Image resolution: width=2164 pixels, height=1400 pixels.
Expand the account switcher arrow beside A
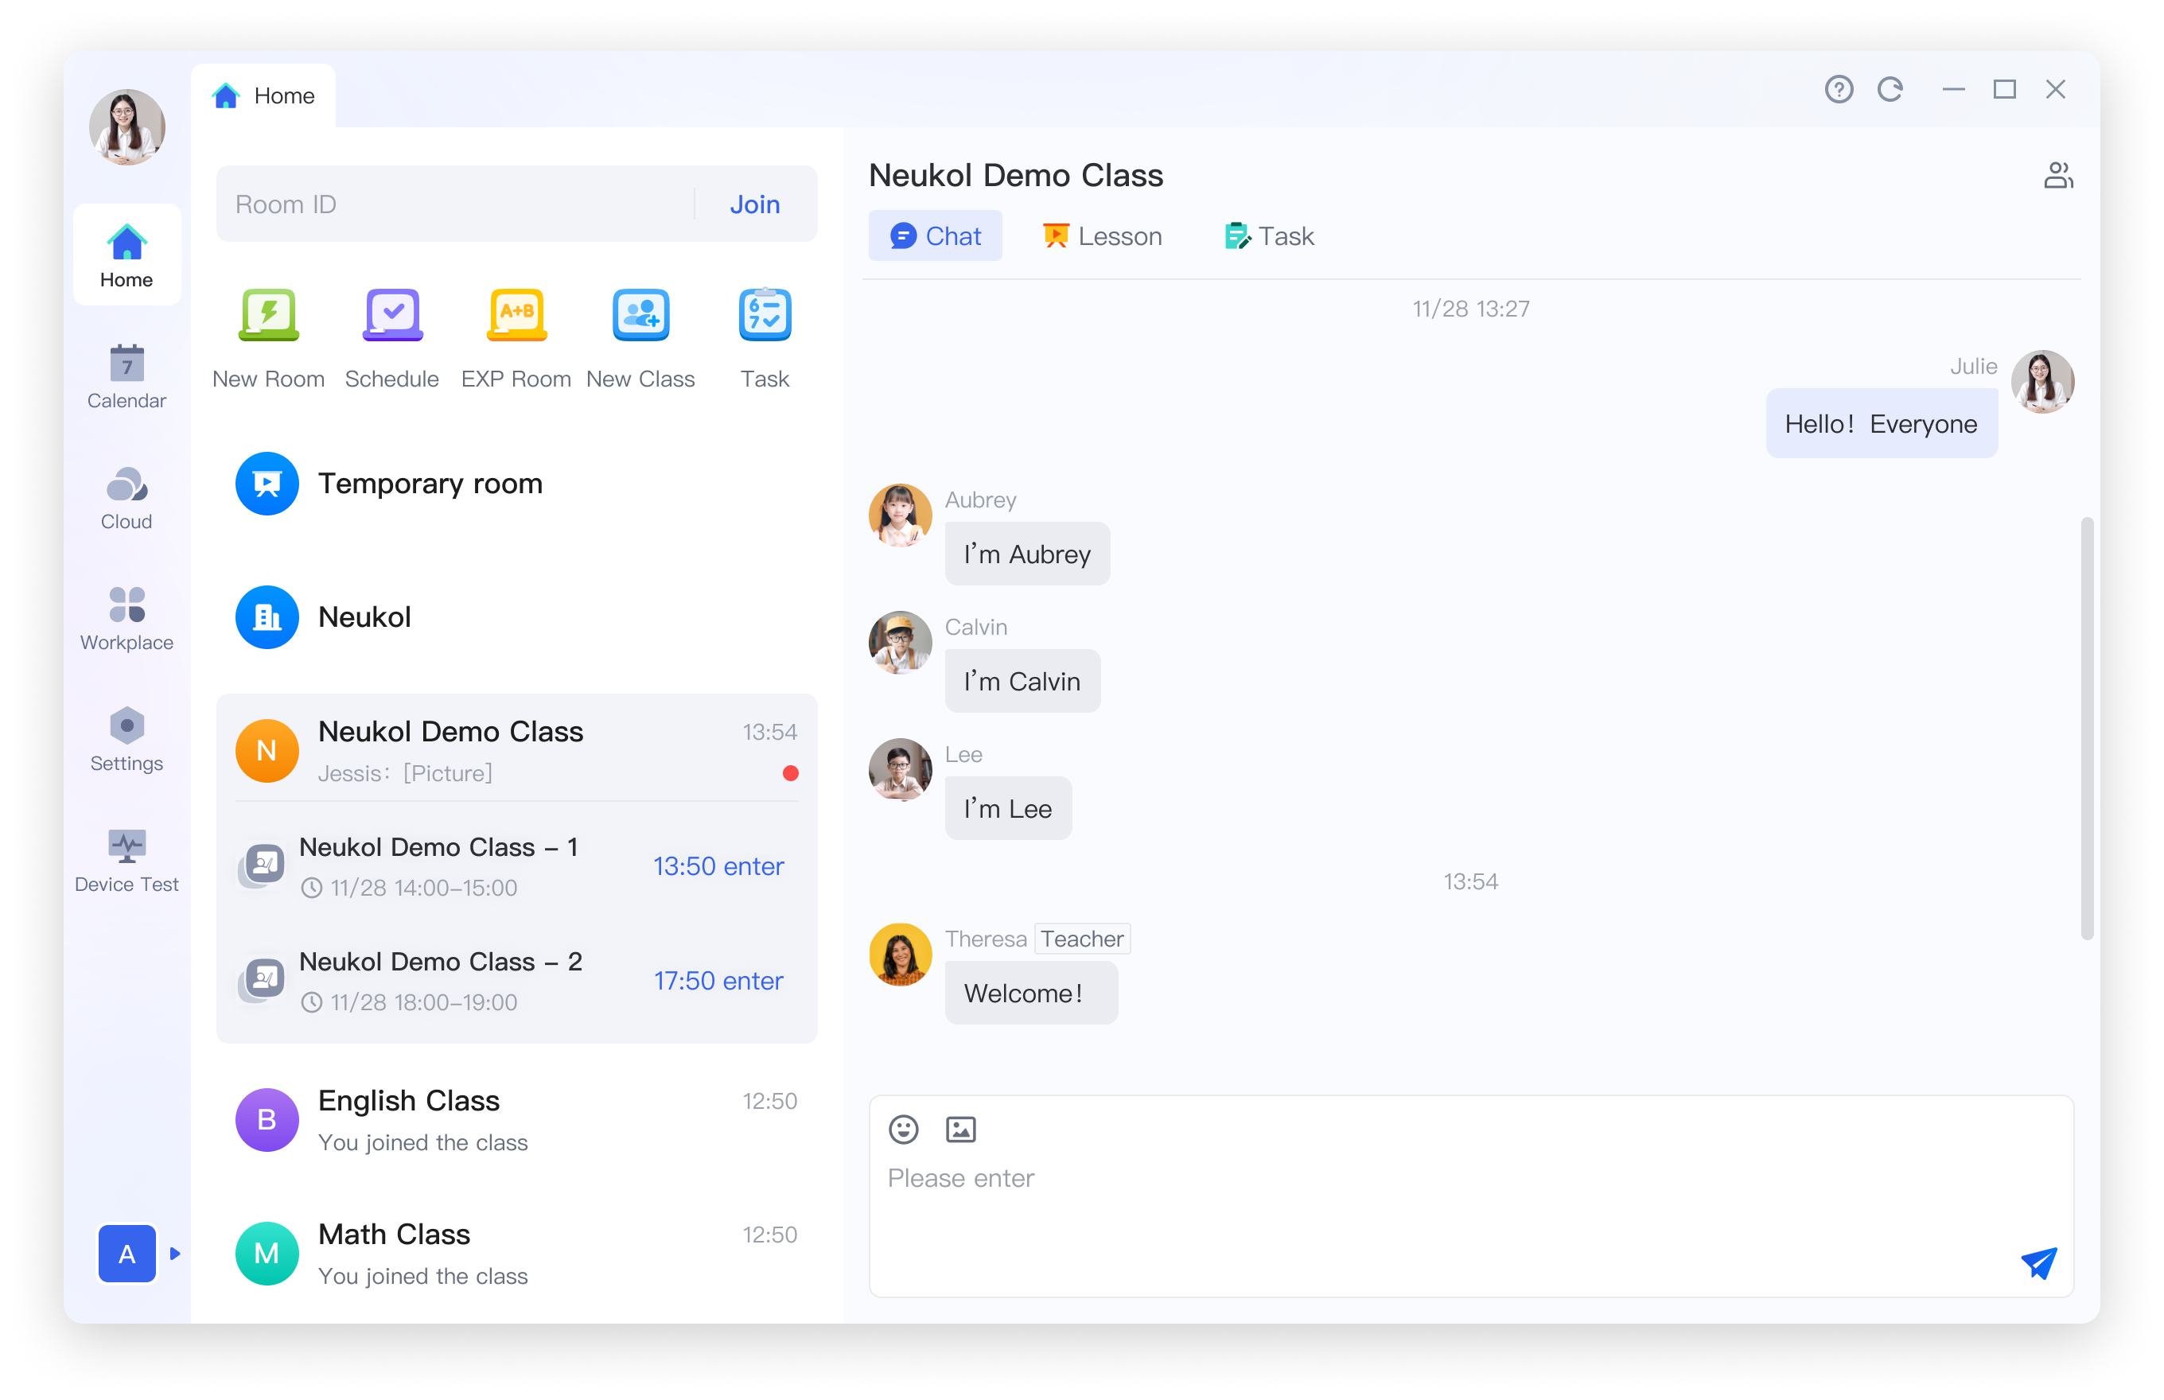point(176,1254)
